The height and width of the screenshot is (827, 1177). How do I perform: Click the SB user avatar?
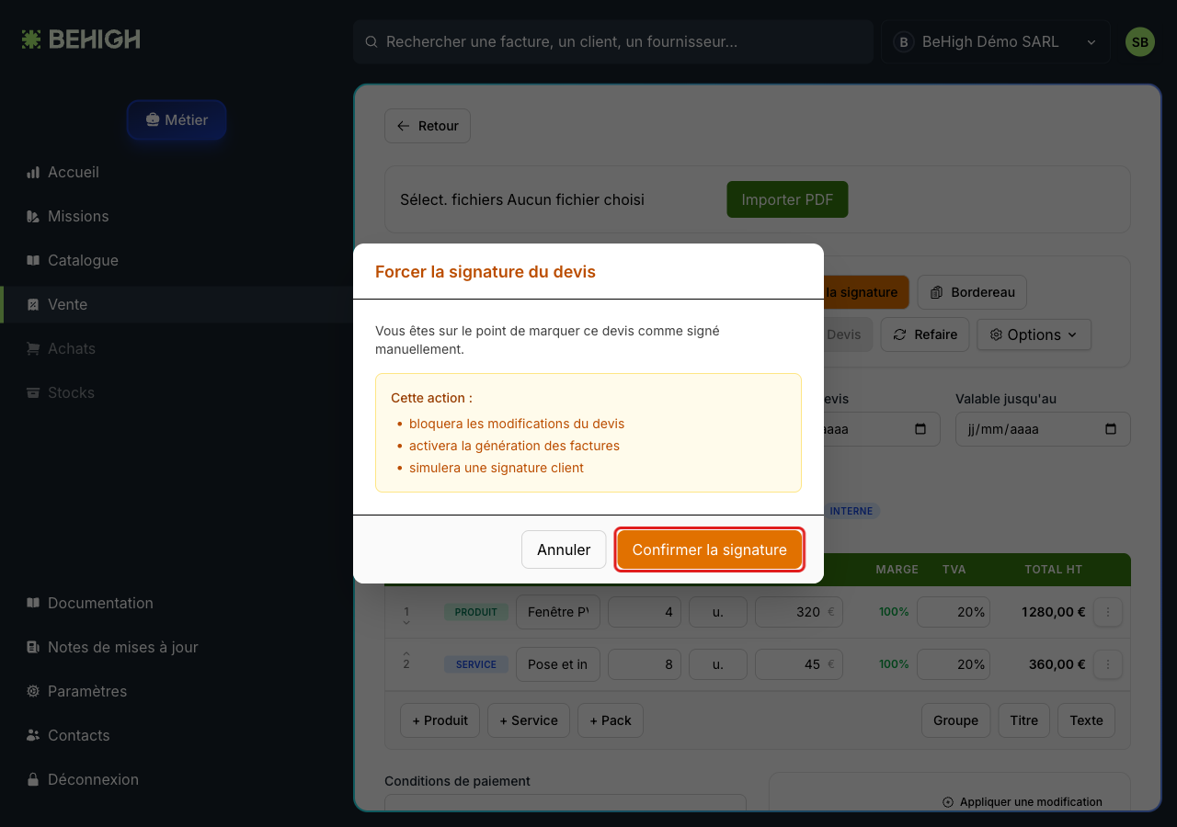click(x=1140, y=42)
